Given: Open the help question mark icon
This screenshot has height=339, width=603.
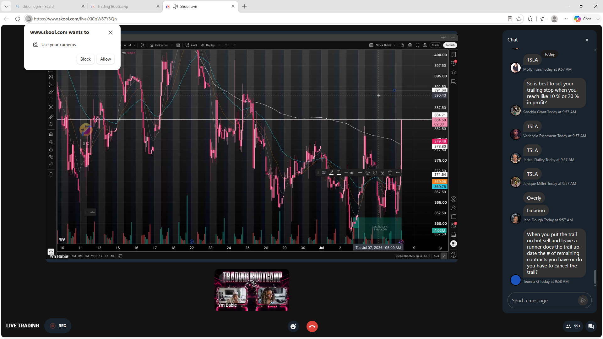Looking at the screenshot, I should (454, 255).
